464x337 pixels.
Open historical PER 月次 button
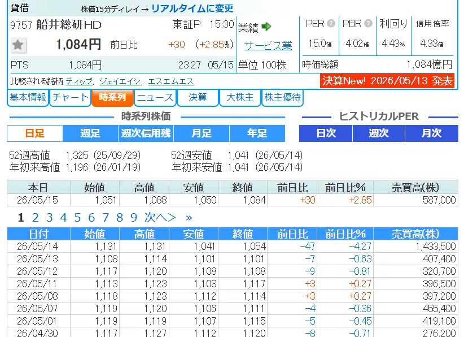pos(431,133)
